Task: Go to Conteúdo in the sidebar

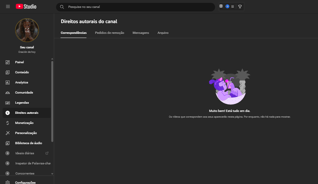Action: [22, 72]
